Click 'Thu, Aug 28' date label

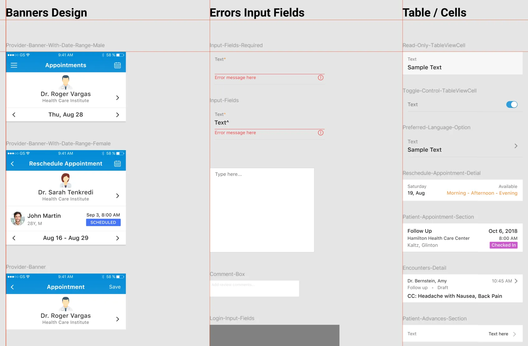coord(66,115)
